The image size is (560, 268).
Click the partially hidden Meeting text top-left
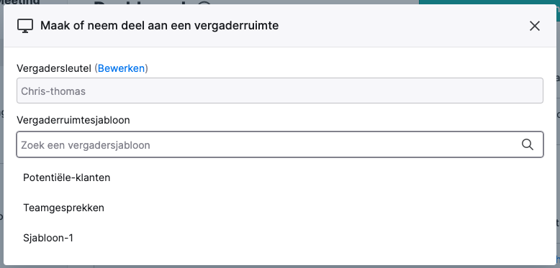click(20, 2)
